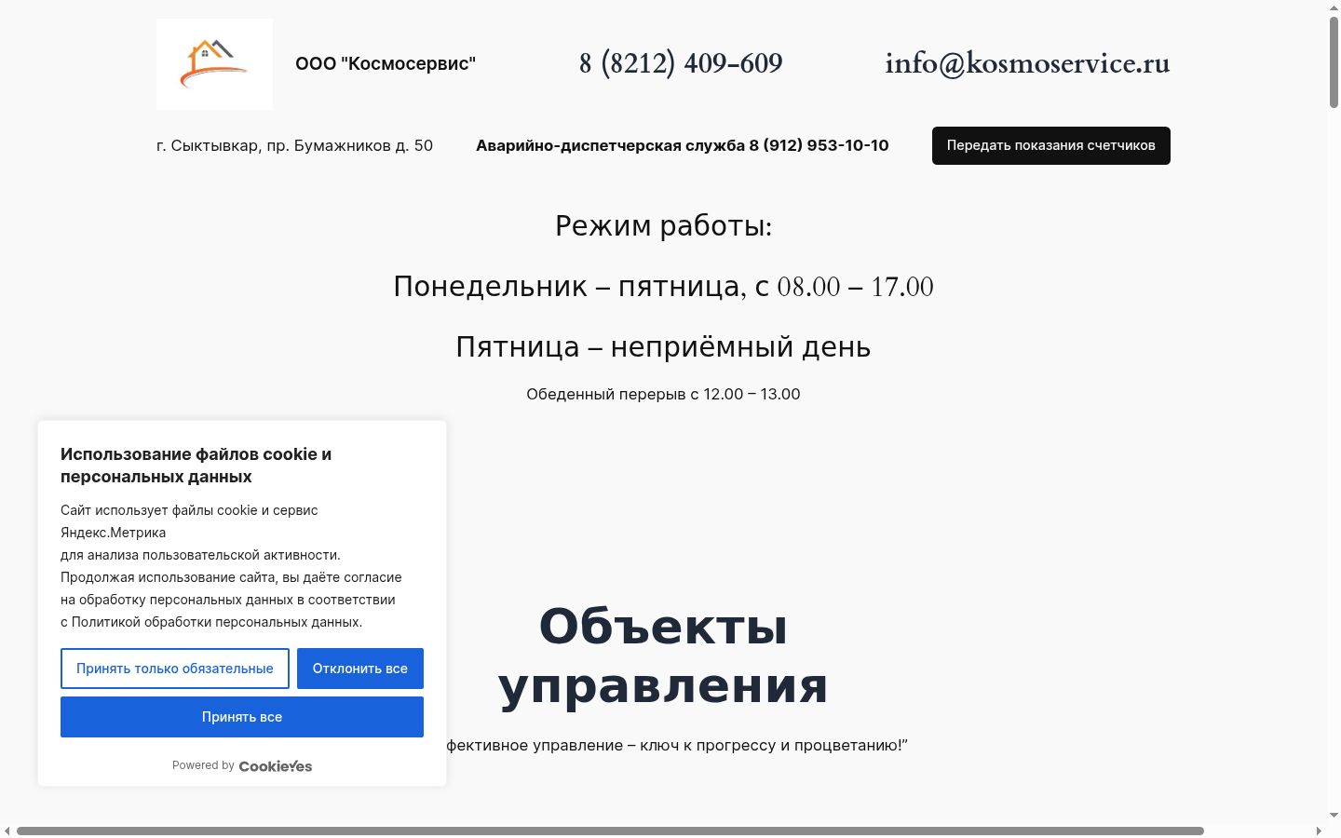Click the Передать показания счетчиков button
The width and height of the screenshot is (1341, 838).
click(1051, 145)
